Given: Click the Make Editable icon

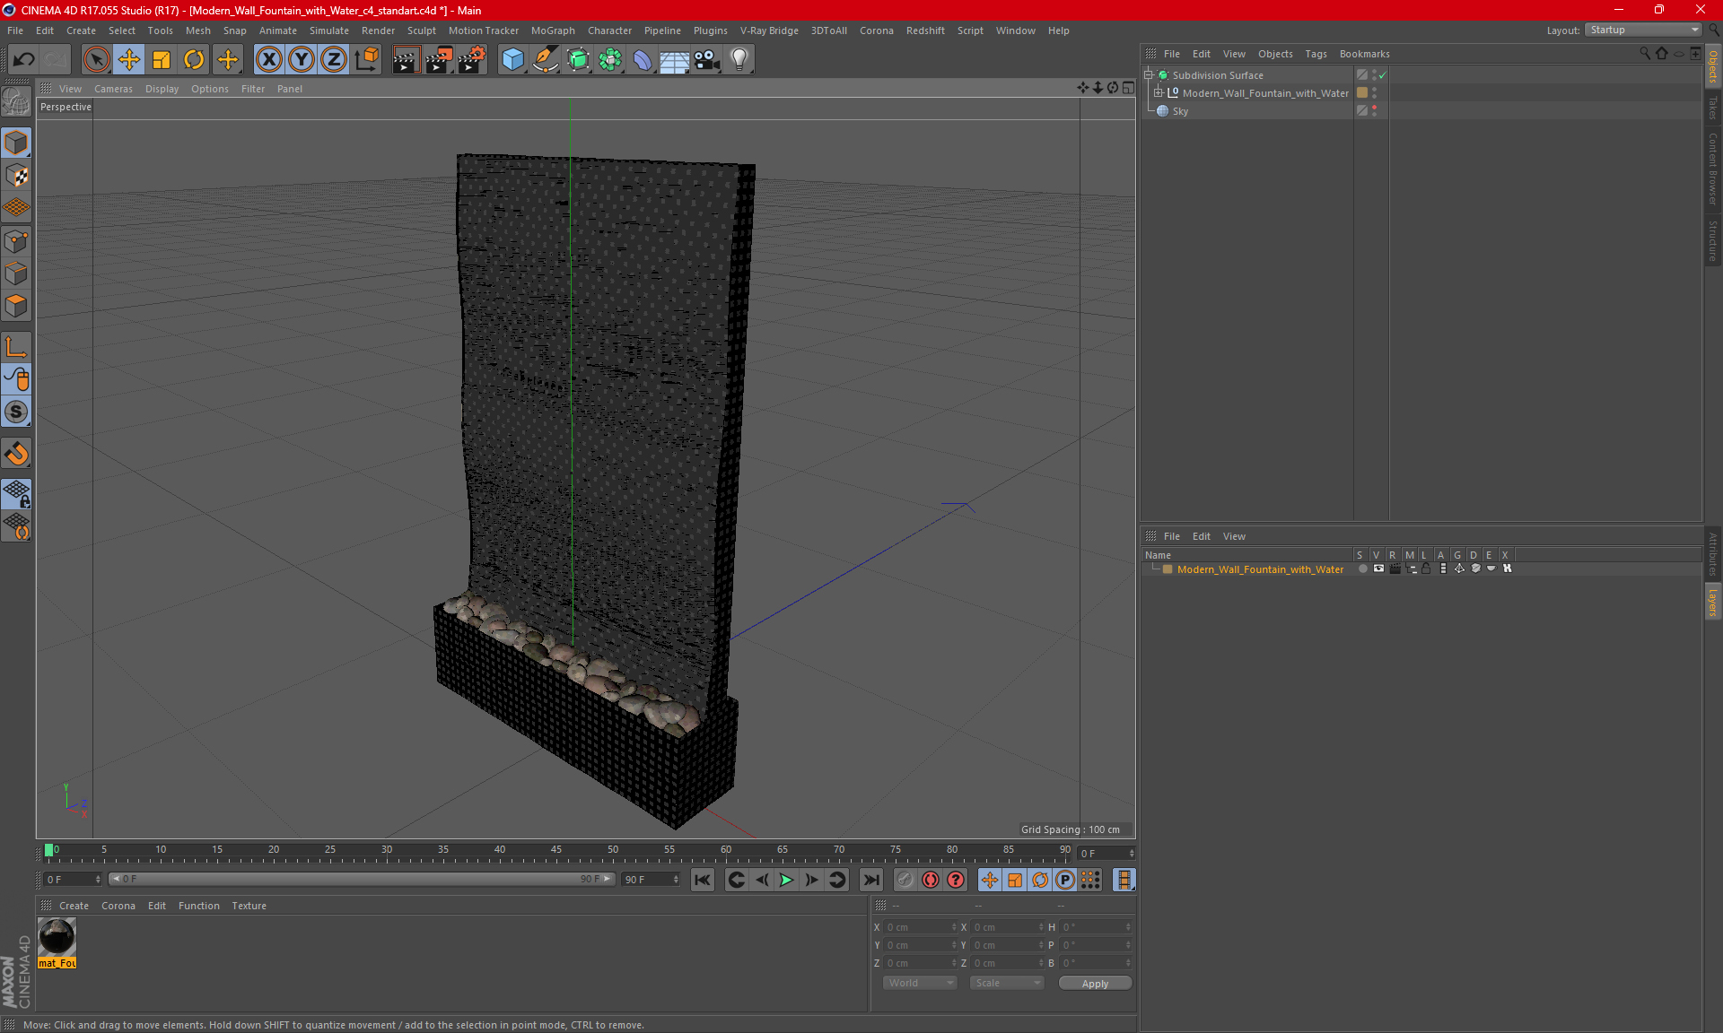Looking at the screenshot, I should click(x=16, y=102).
